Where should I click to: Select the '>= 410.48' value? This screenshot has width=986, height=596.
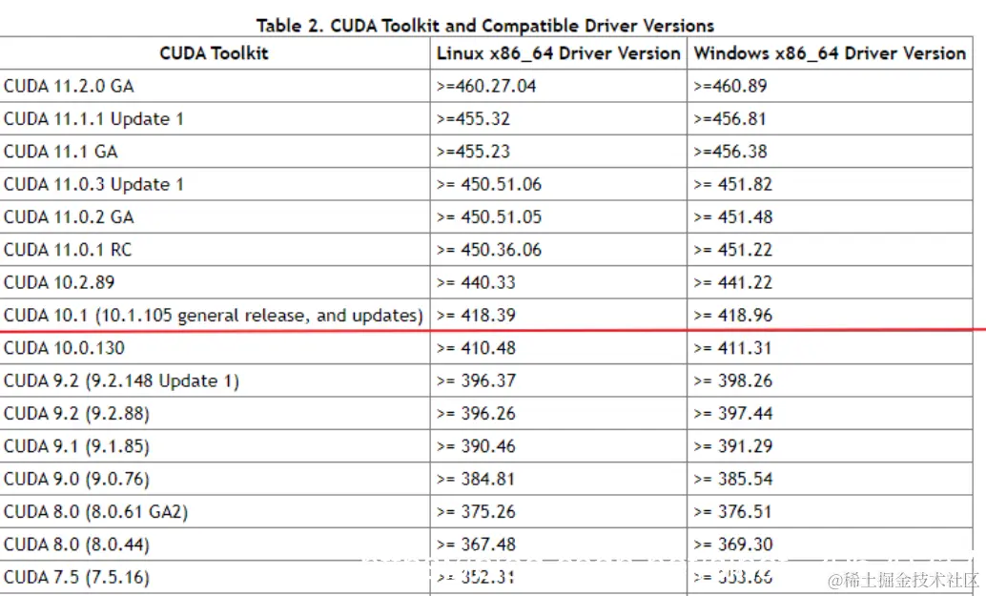(476, 348)
